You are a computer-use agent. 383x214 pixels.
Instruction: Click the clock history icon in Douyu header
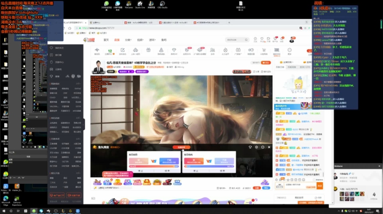point(255,39)
